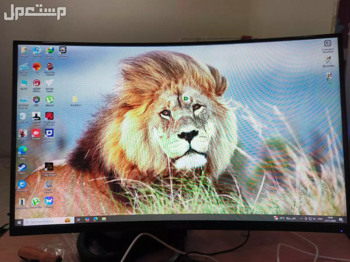Launch Internet Download Manager shortcut
Image resolution: width=350 pixels, height=262 pixels.
(x=50, y=52)
